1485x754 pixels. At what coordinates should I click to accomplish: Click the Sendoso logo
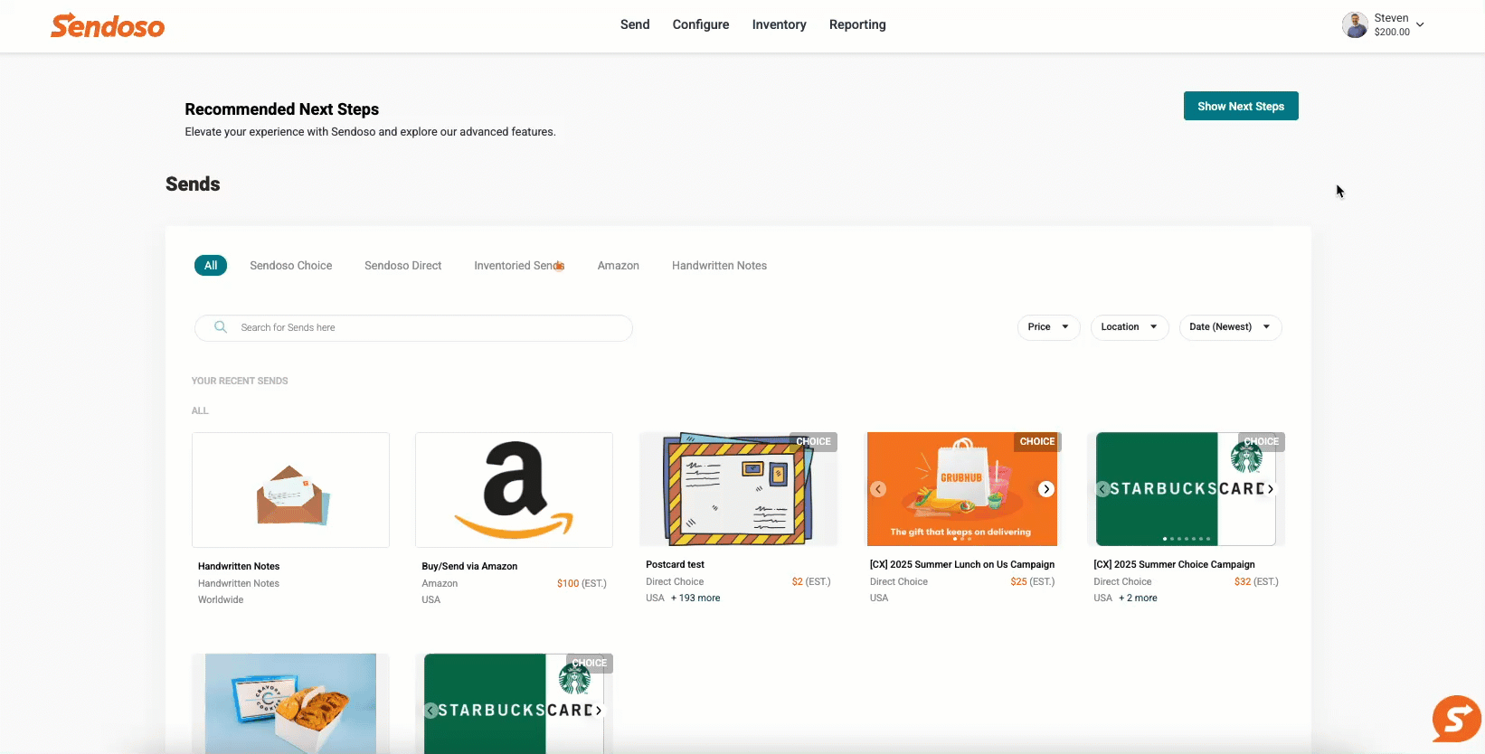tap(108, 25)
